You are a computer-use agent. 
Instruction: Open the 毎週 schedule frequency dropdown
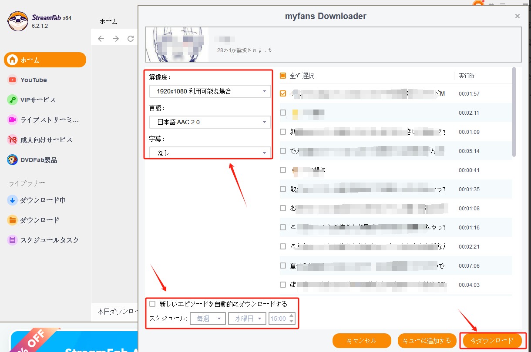click(x=208, y=319)
